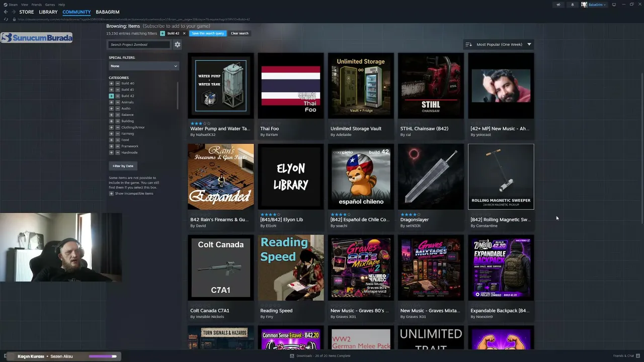Include the Clothing/Armor category with plus

click(x=111, y=127)
